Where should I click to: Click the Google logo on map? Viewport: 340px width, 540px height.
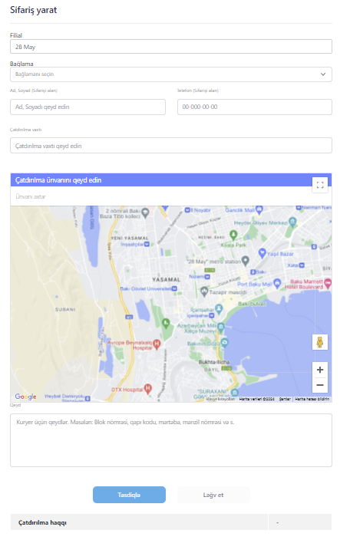coord(25,397)
